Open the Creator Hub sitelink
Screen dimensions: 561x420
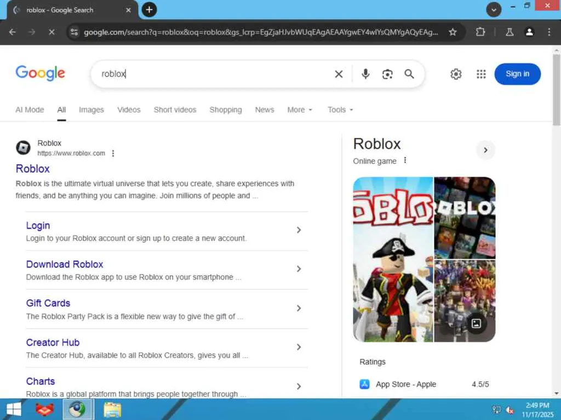click(53, 342)
